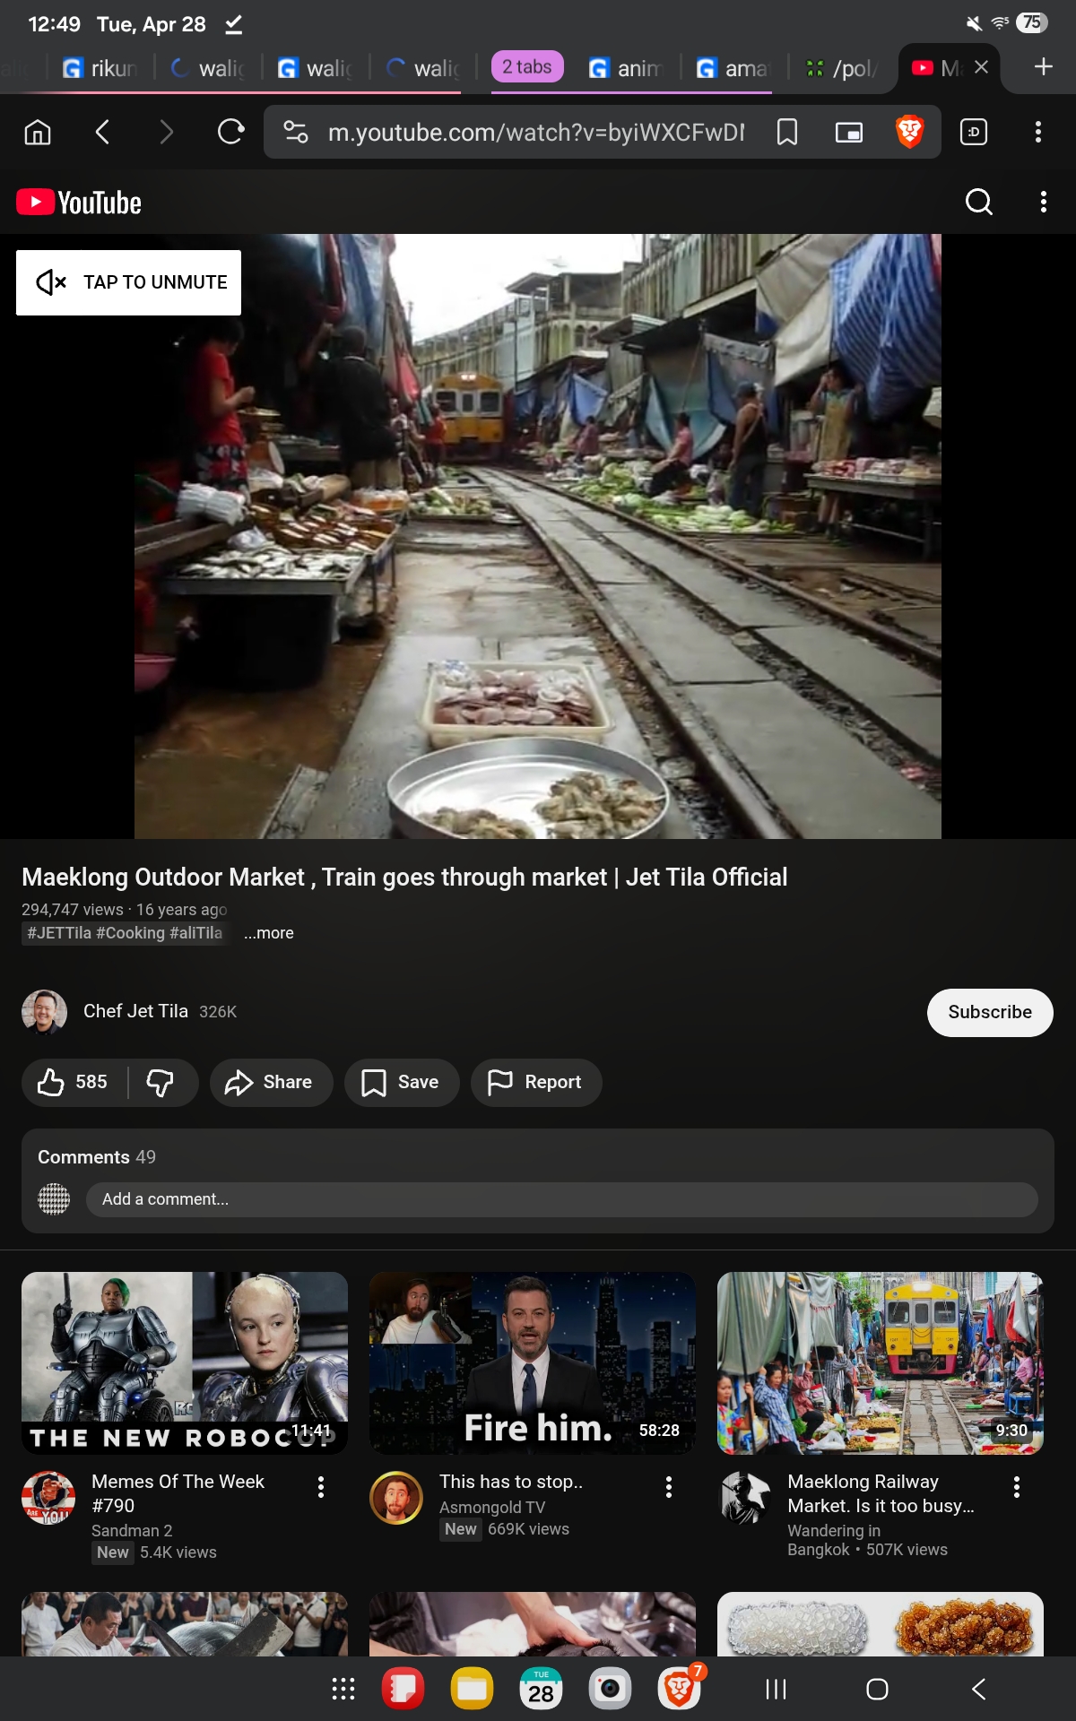Screen dimensions: 1076x1721
Task: Open Maeklong Railway Market video thumbnail
Action: (880, 1363)
